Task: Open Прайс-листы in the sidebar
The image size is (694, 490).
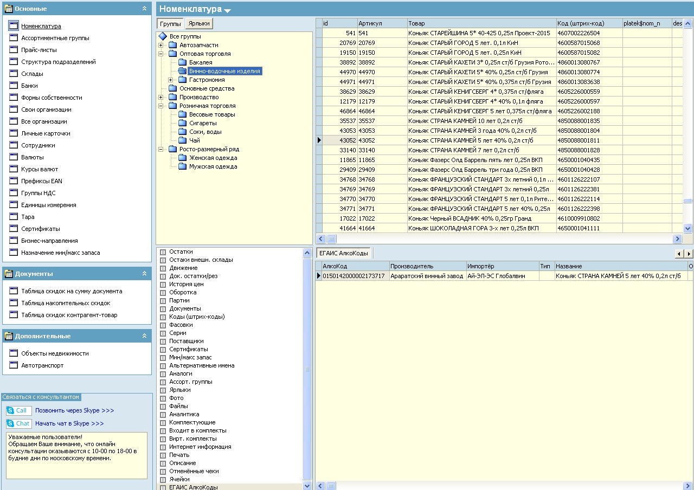Action: [x=39, y=50]
